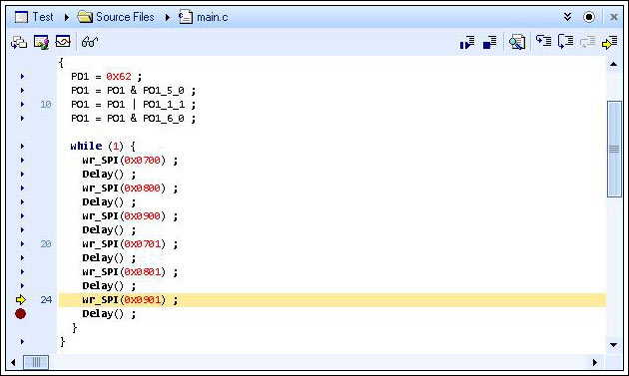Click the line number 24
This screenshot has width=629, height=376.
coord(46,299)
